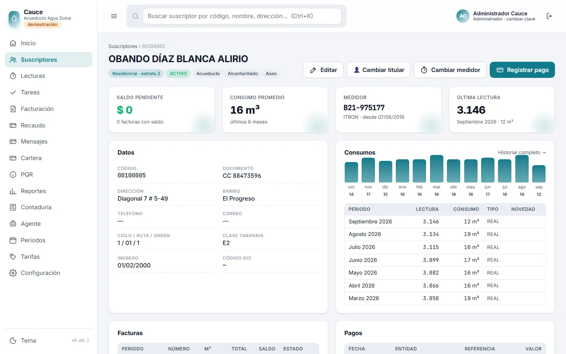Click the marzo consumption bar

437,169
